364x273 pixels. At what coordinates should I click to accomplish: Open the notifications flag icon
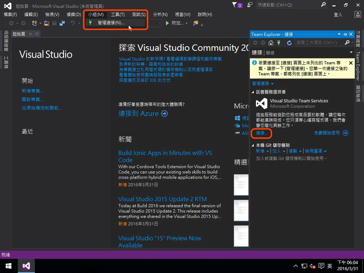pyautogui.click(x=235, y=5)
